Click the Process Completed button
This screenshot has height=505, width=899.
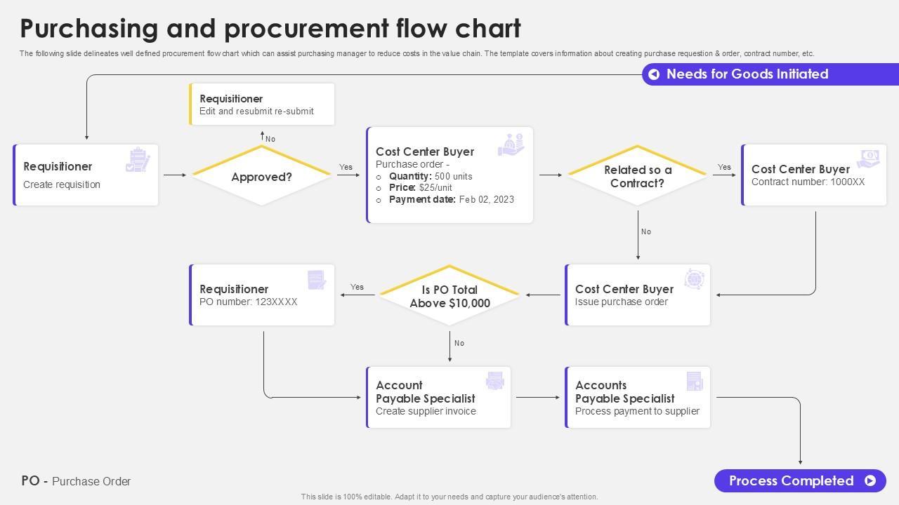click(791, 480)
